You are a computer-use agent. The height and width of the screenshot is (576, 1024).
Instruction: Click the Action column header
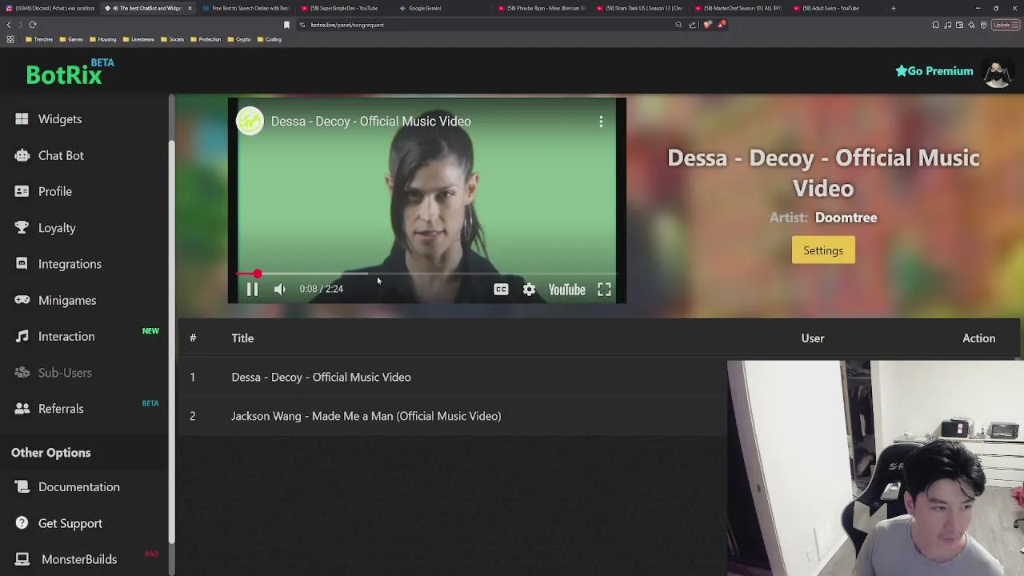point(979,338)
